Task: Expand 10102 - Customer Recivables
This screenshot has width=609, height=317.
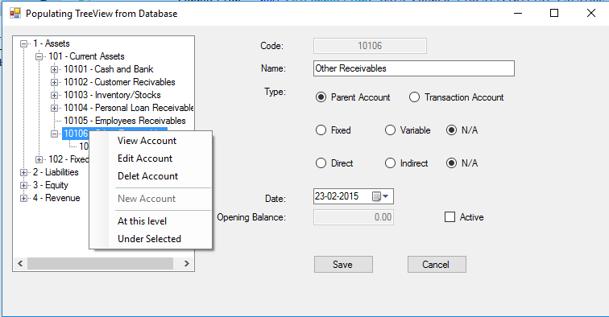Action: pos(55,82)
